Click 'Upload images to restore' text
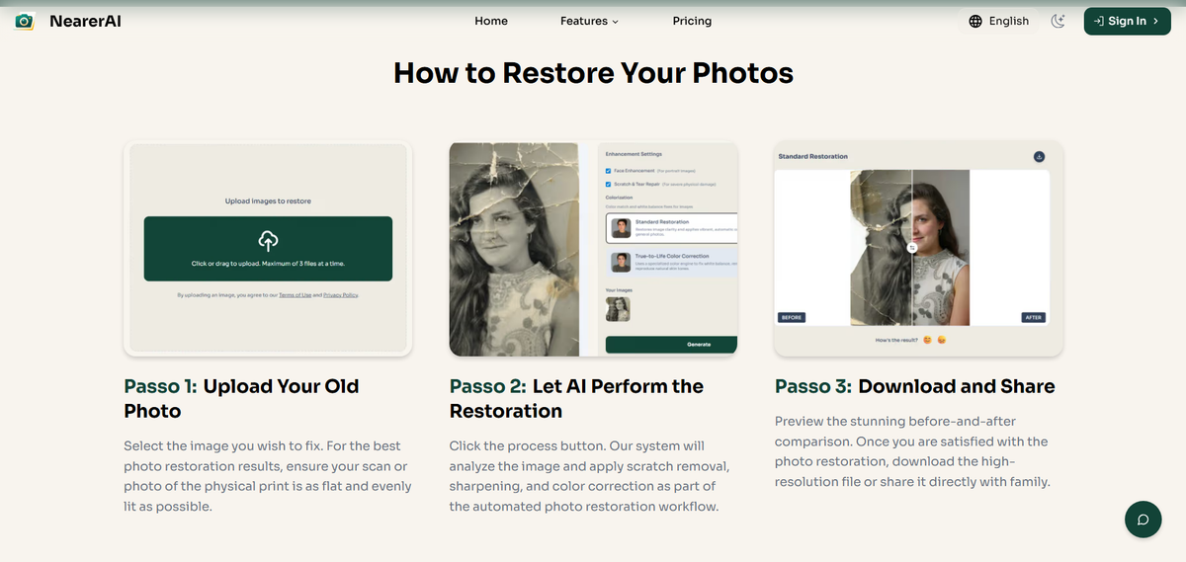The width and height of the screenshot is (1186, 562). (x=268, y=201)
